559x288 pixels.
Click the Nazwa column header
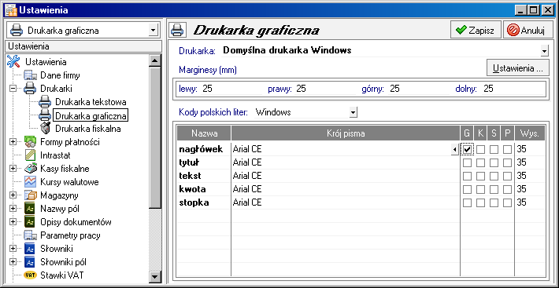[x=204, y=133]
